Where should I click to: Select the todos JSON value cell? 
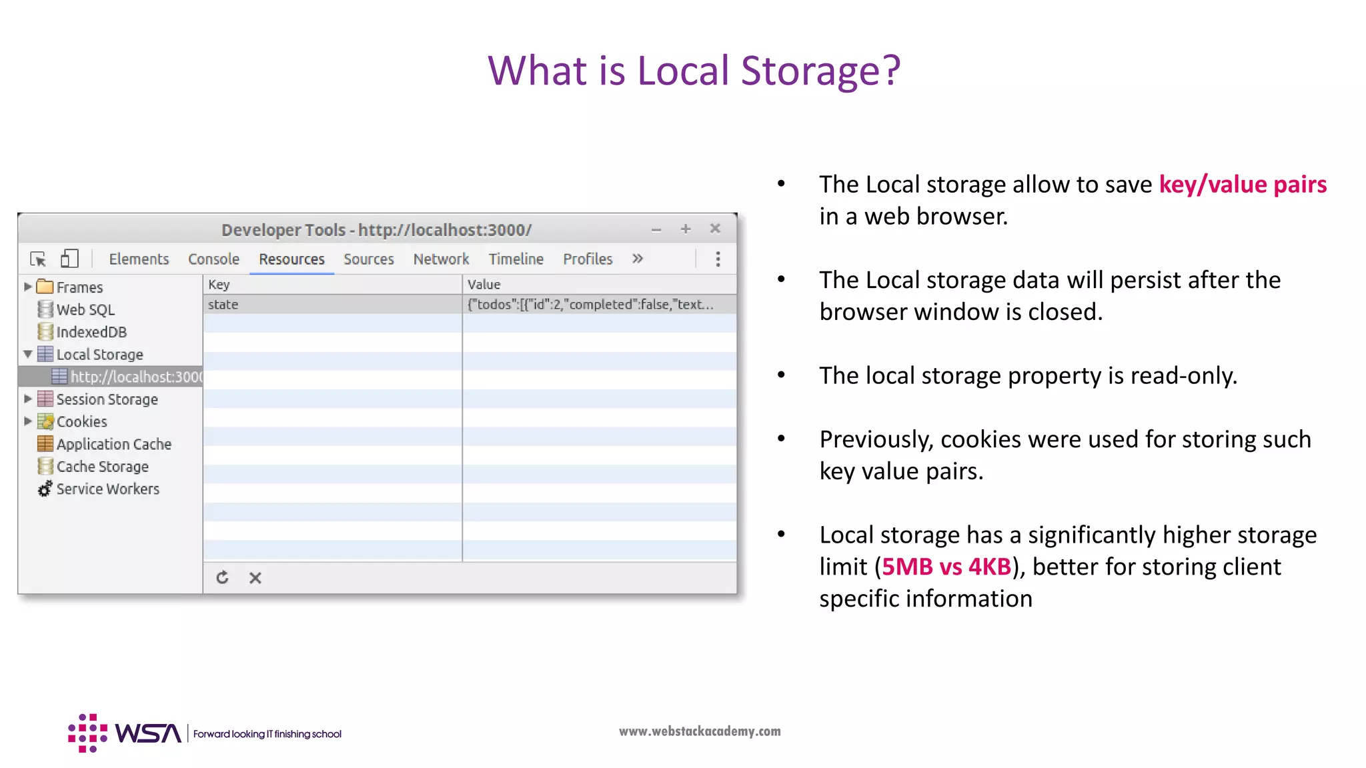pos(600,304)
